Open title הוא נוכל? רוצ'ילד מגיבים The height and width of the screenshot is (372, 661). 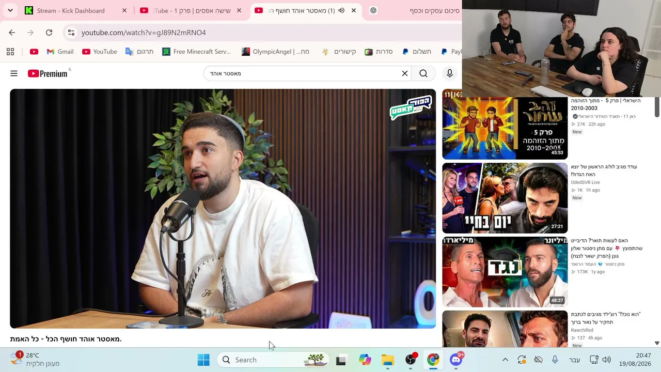pos(605,318)
